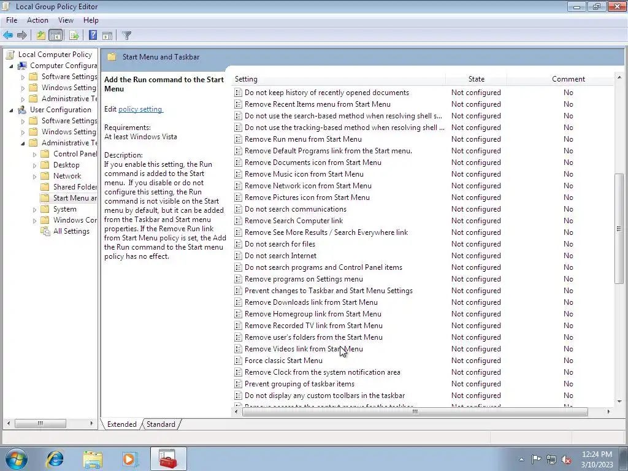Click the blue Help question mark icon
The width and height of the screenshot is (628, 471).
(x=93, y=35)
